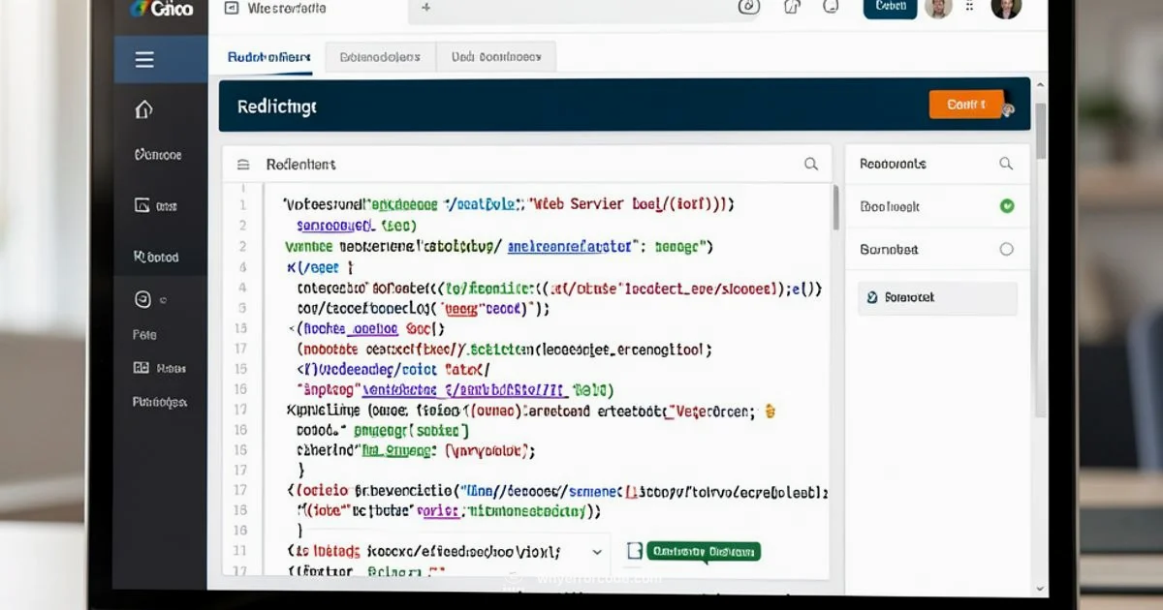
Task: Open the Robot item in the left sidebar
Action: click(155, 257)
